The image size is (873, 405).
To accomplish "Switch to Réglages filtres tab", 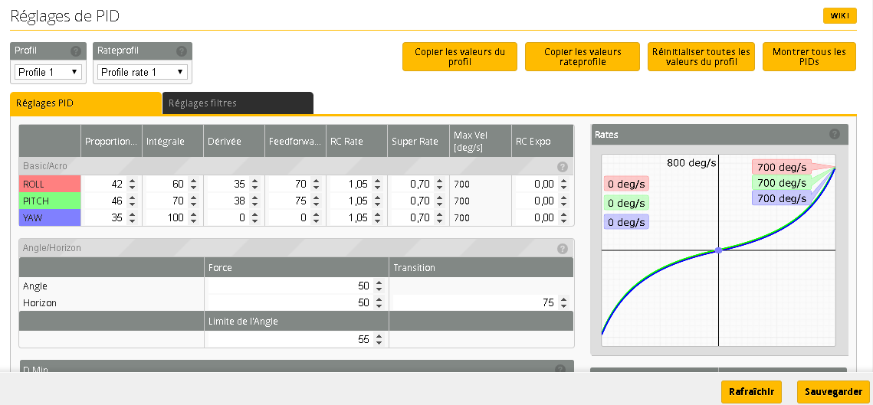I will pos(238,103).
